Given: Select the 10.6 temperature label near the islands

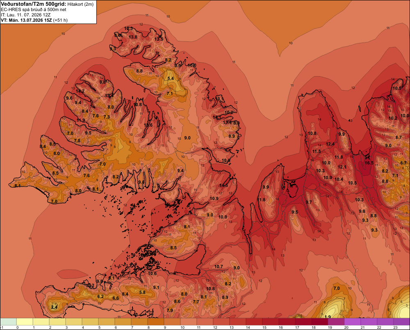Looking at the screenshot, I should (152, 273).
